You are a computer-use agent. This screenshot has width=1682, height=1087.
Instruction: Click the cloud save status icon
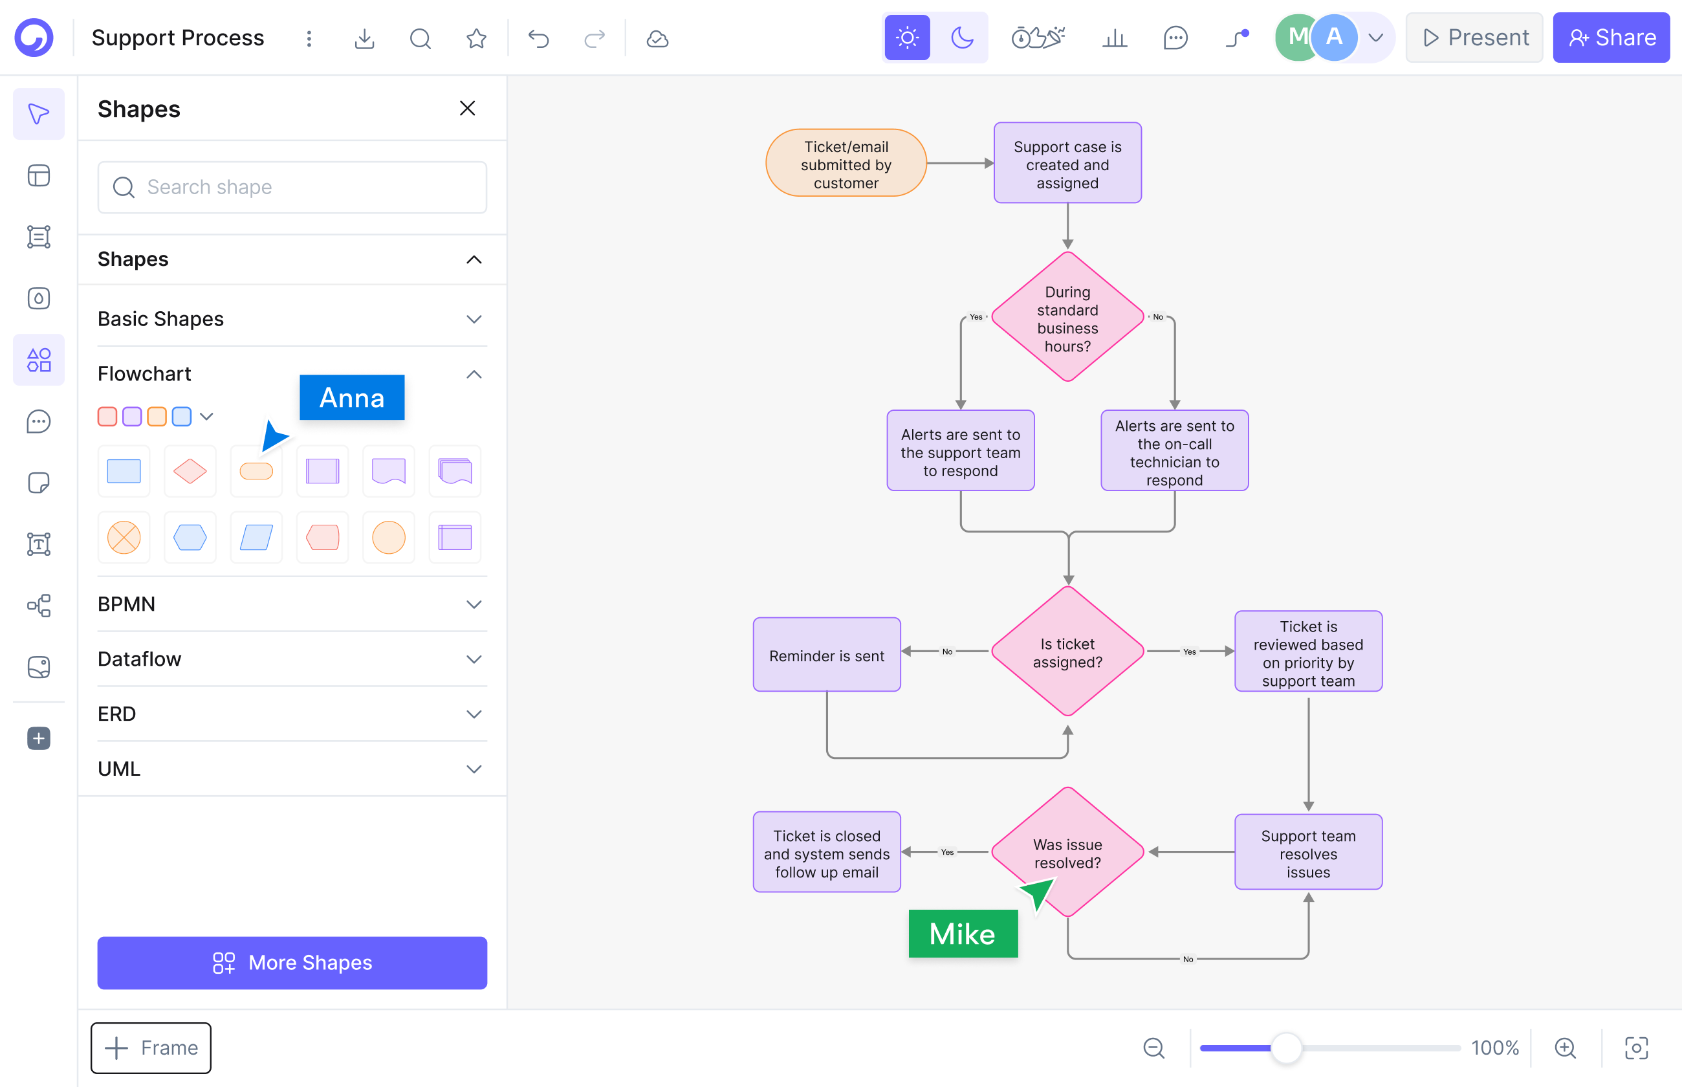click(657, 38)
